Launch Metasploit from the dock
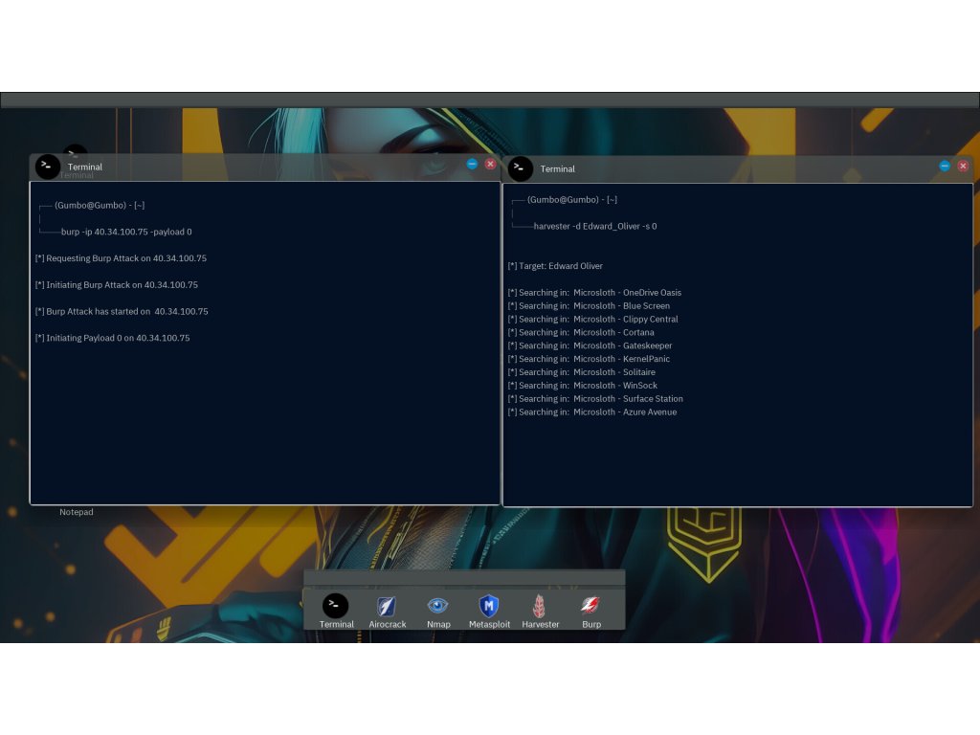The height and width of the screenshot is (735, 980). 489,606
